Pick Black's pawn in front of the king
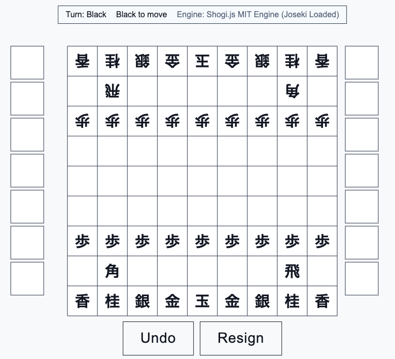 pos(202,241)
